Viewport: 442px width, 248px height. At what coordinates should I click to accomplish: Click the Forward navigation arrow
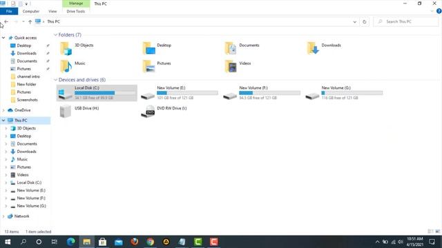point(16,21)
